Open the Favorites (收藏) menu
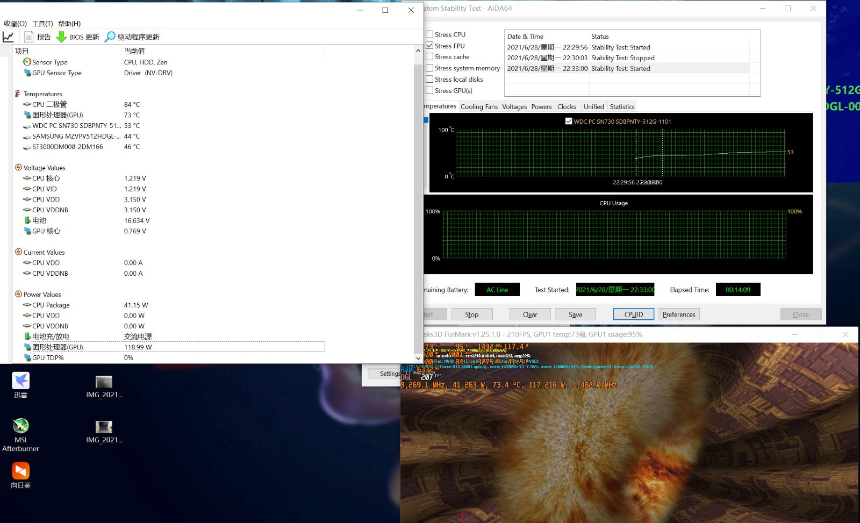 pos(15,24)
